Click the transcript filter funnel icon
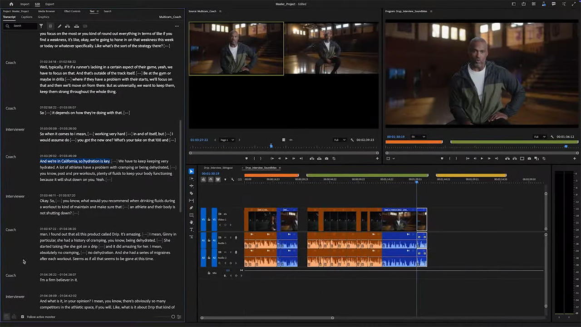 (41, 26)
